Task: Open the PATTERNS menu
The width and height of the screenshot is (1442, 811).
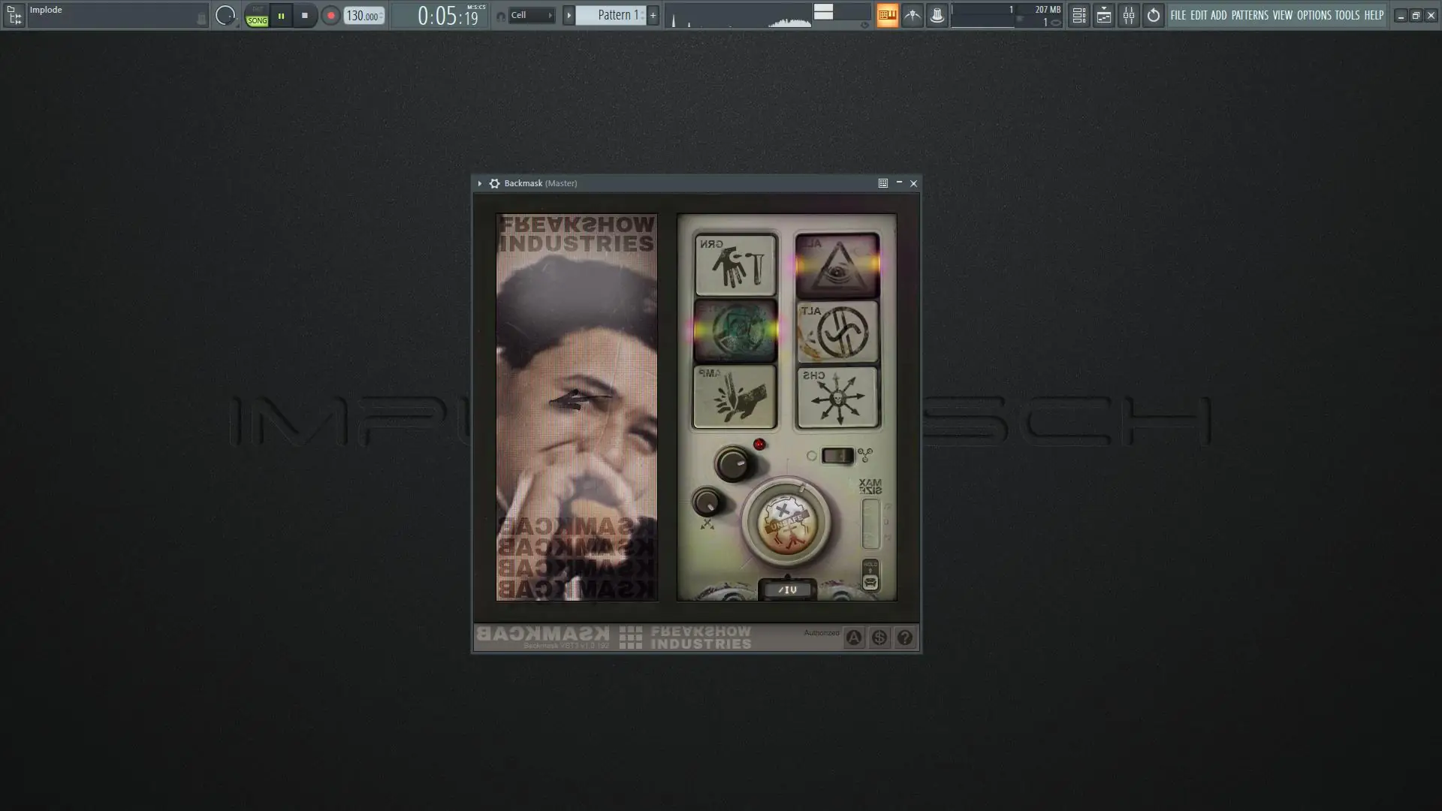Action: [x=1250, y=15]
